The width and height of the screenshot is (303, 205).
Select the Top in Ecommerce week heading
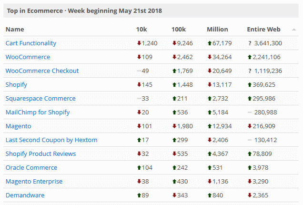tap(84, 11)
